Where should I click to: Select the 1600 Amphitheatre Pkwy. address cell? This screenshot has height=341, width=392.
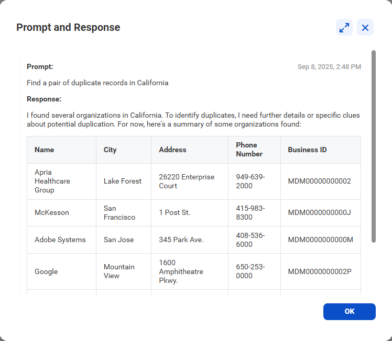(x=190, y=271)
